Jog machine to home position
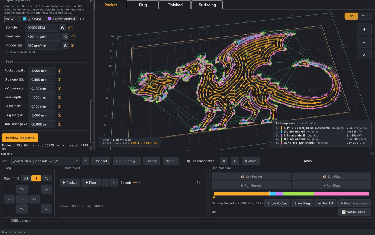This screenshot has height=235, width=375. click(22, 199)
